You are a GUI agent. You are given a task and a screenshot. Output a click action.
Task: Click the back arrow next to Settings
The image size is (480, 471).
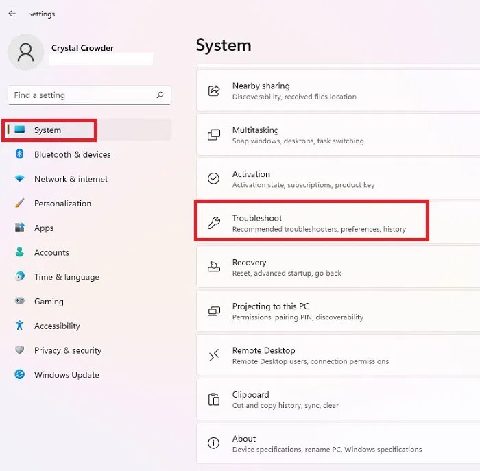pos(12,14)
